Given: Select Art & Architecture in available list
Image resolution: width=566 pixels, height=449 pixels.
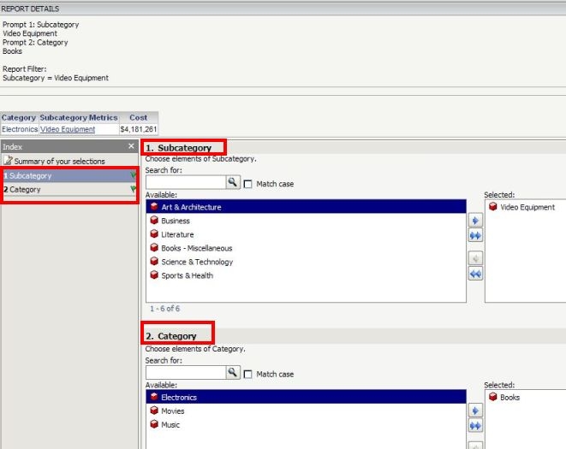Looking at the screenshot, I should point(306,207).
